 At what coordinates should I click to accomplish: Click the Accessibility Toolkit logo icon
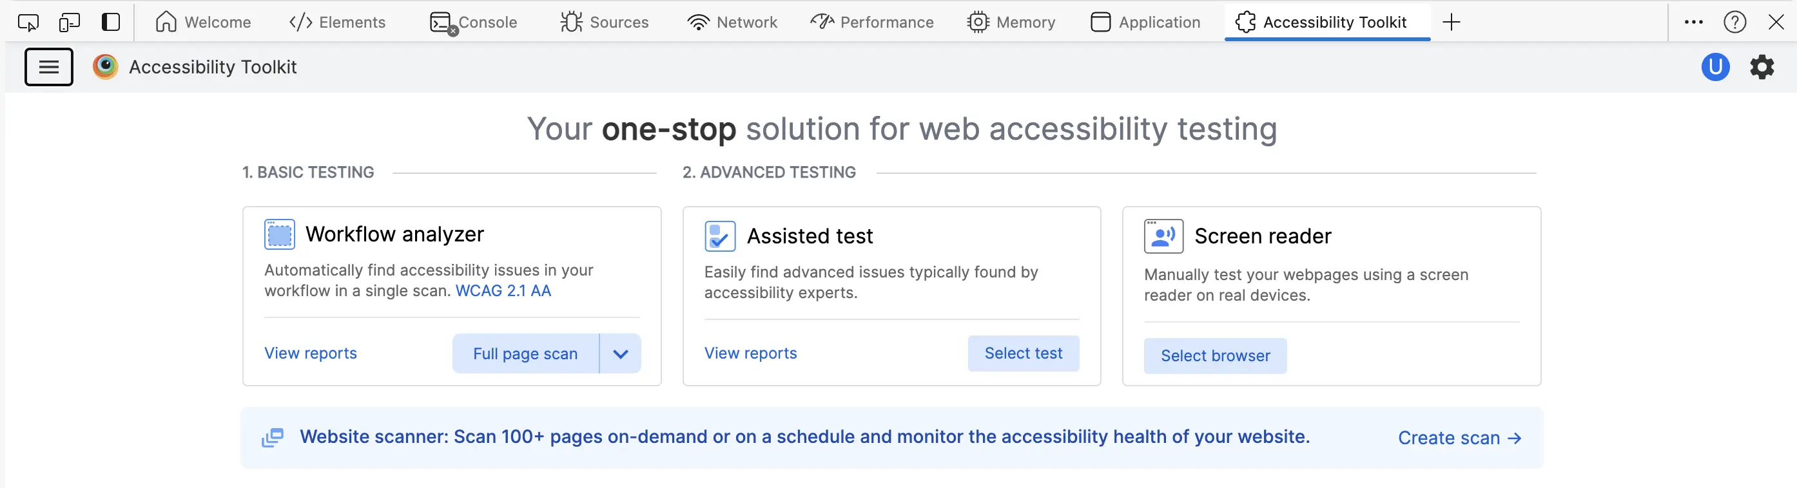click(x=105, y=67)
